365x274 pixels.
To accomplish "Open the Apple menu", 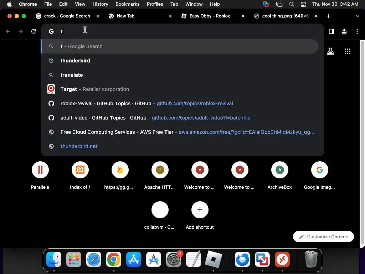I will [9, 4].
